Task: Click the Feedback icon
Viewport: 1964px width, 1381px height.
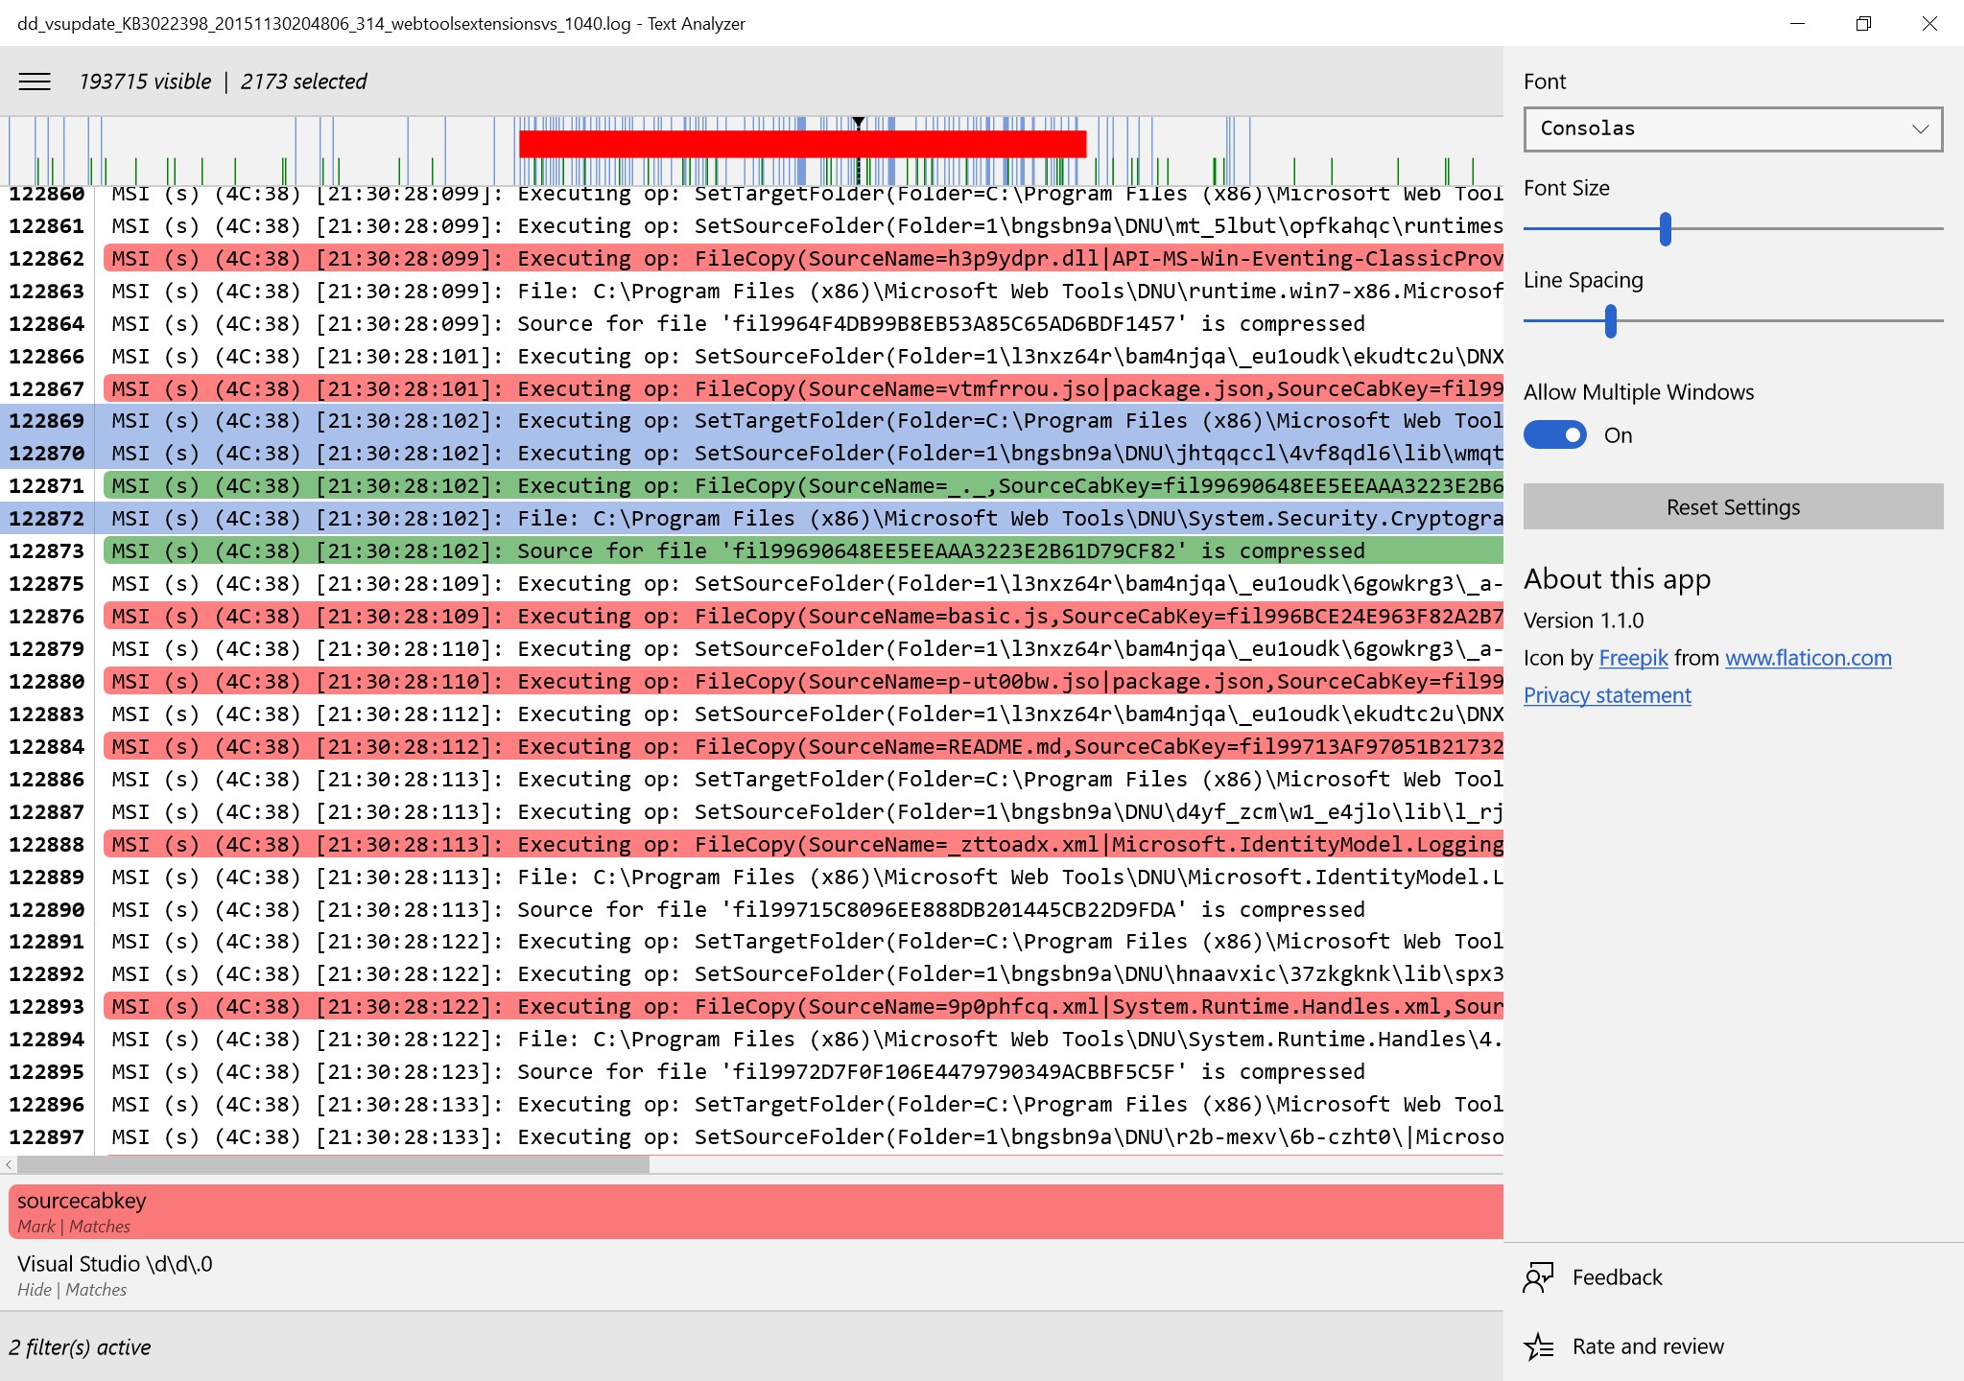Action: (x=1539, y=1276)
